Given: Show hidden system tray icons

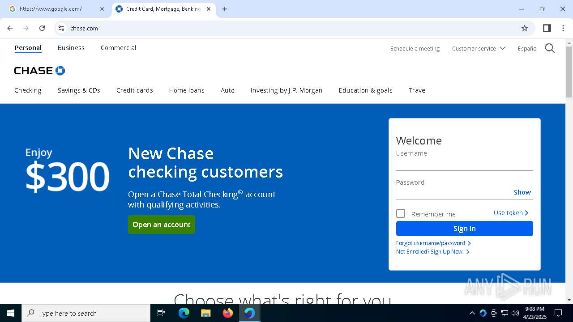Looking at the screenshot, I should tap(472, 313).
